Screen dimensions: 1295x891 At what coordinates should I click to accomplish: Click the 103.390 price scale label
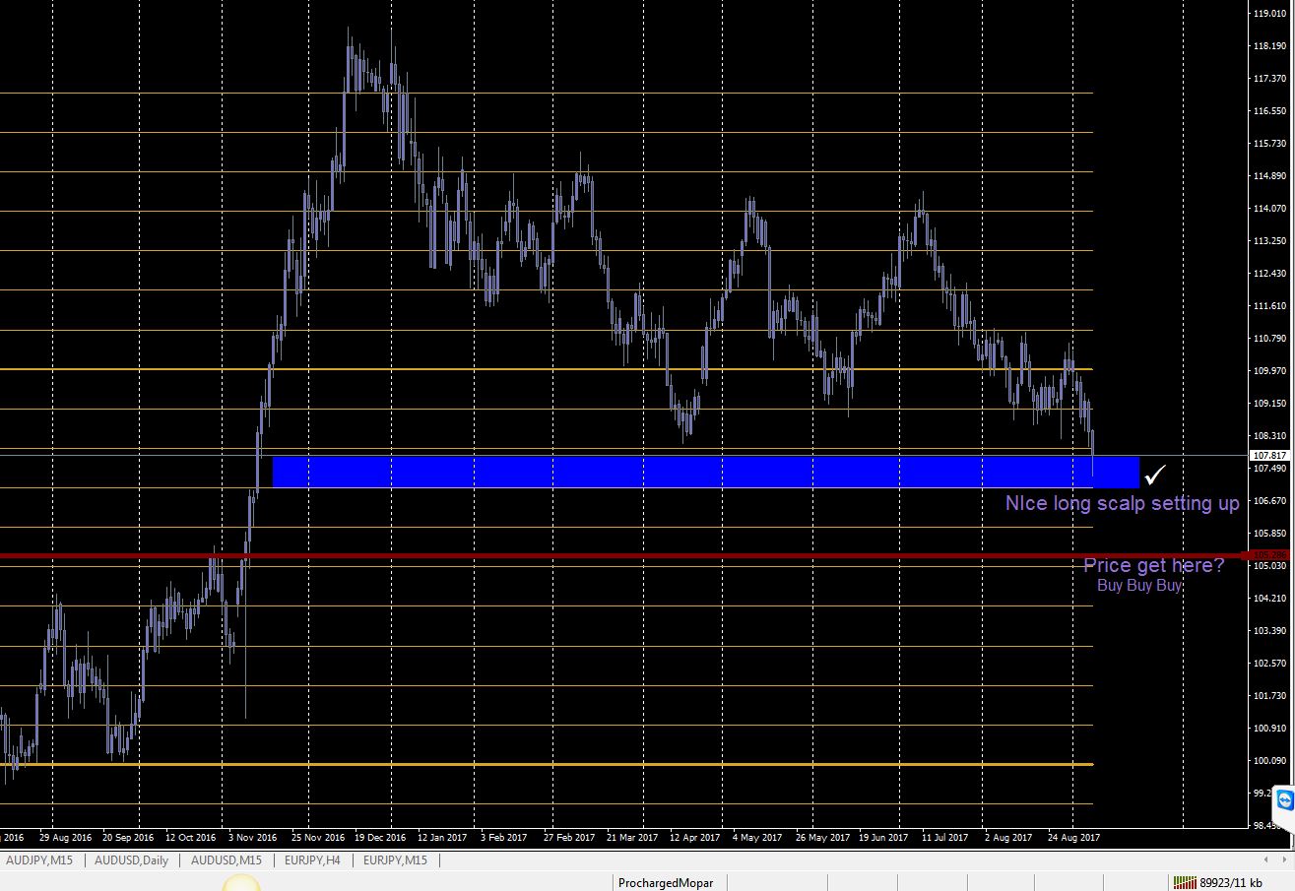tap(1270, 631)
